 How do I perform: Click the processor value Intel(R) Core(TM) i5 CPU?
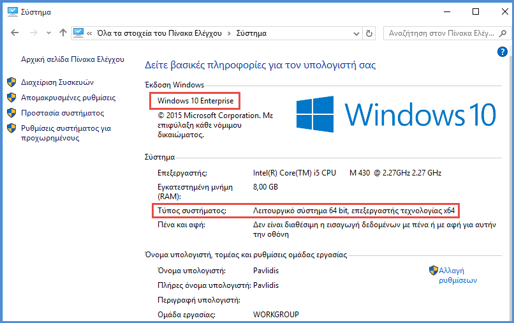coord(295,172)
